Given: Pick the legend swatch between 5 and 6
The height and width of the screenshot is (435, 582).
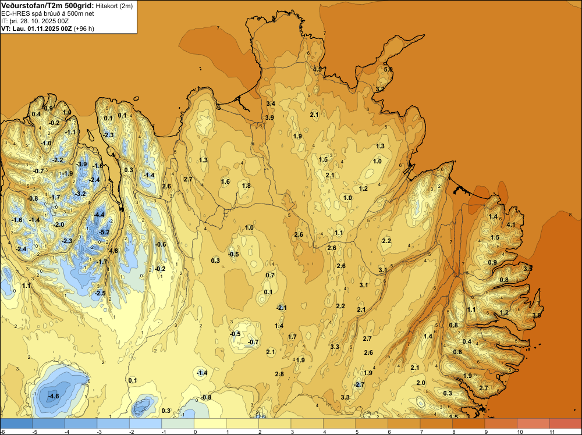Looking at the screenshot, I should (x=371, y=423).
